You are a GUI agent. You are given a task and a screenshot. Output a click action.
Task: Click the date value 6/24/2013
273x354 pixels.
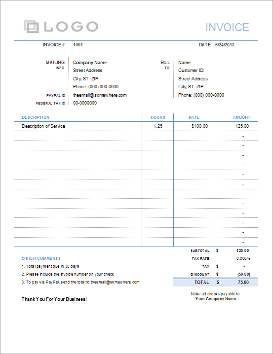point(225,45)
